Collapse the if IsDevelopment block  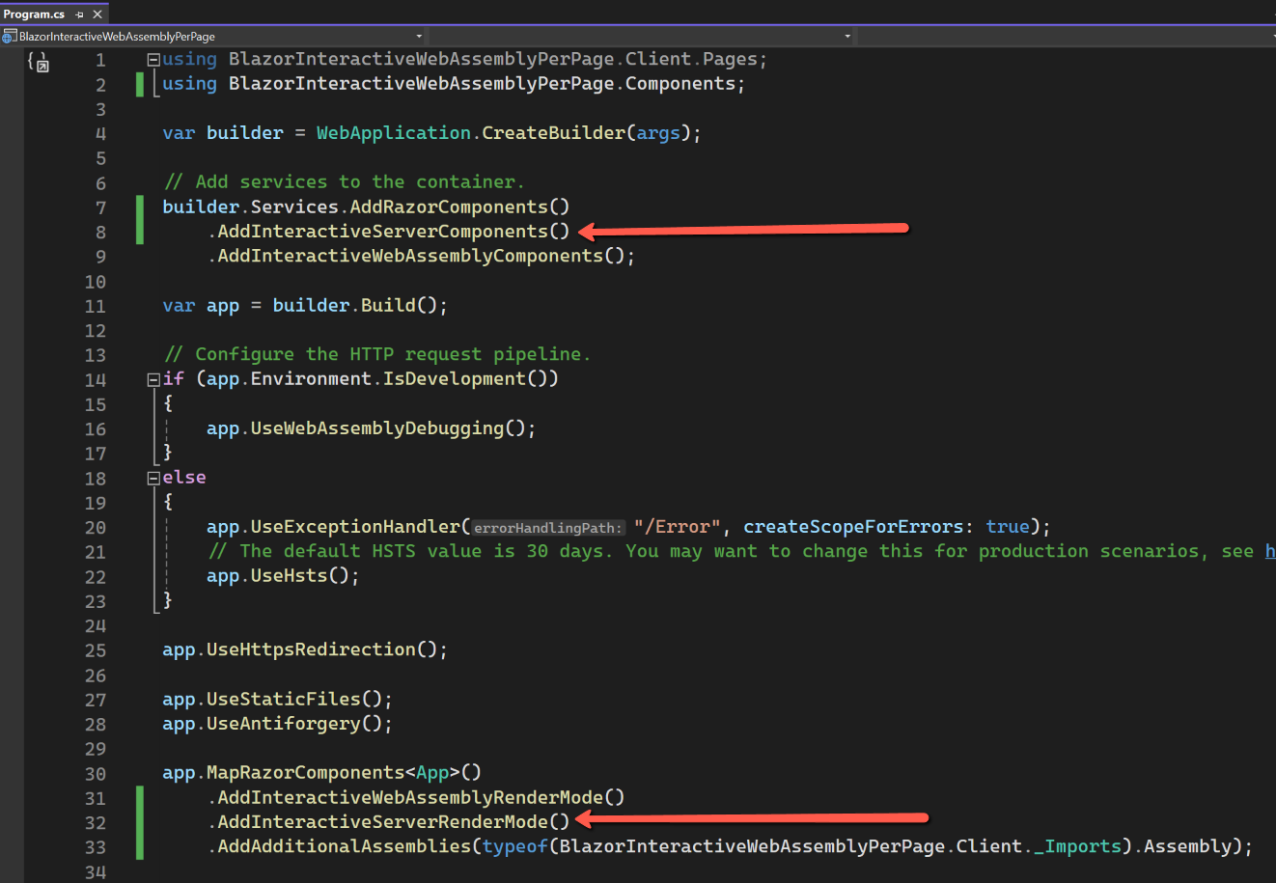tap(153, 380)
